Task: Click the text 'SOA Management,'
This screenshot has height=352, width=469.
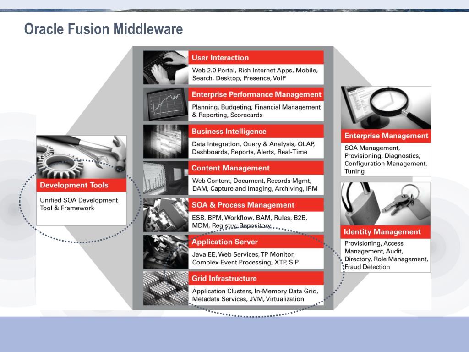Action: tap(372, 148)
